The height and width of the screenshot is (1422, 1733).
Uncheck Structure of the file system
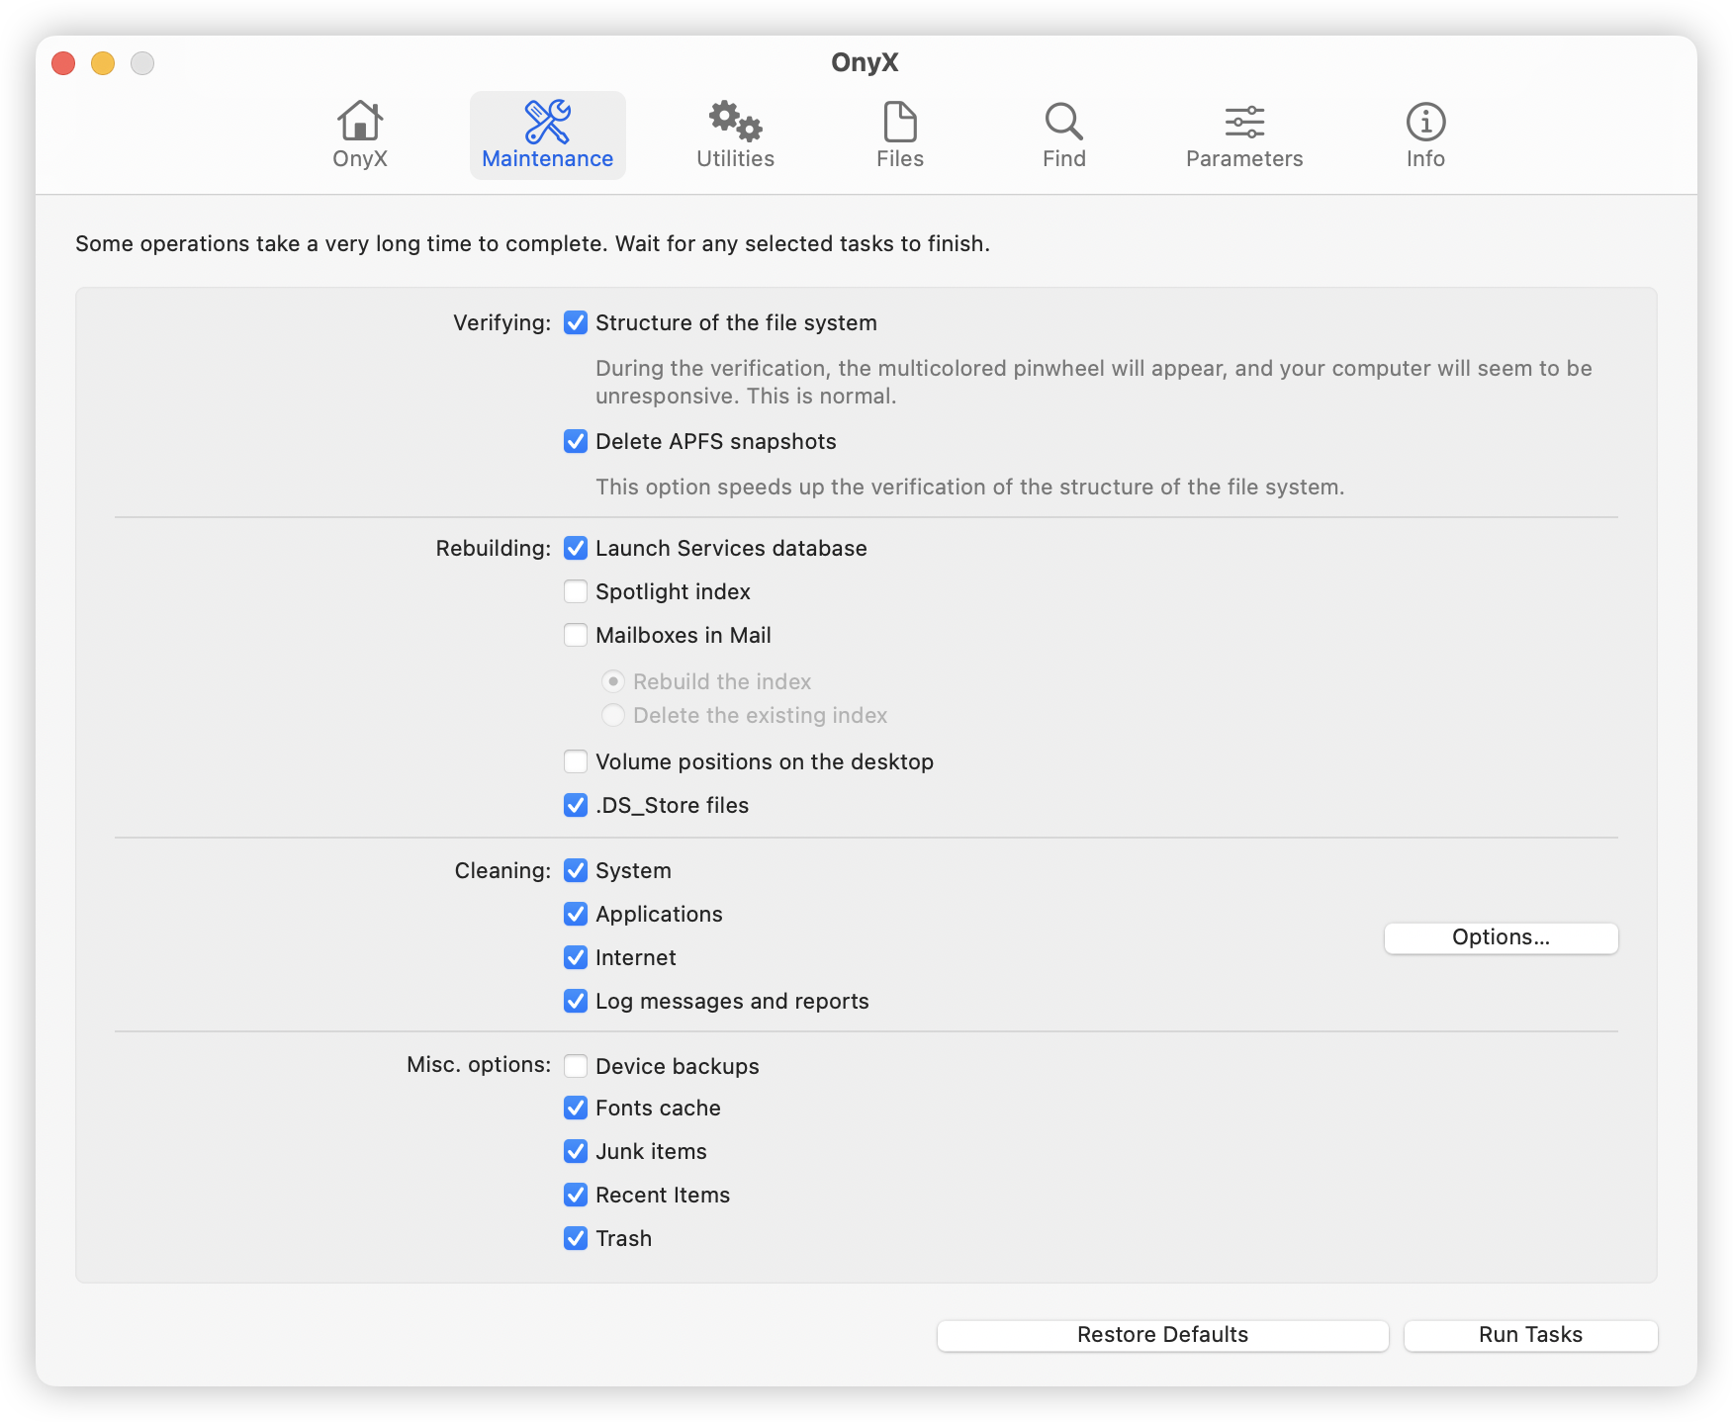(576, 322)
